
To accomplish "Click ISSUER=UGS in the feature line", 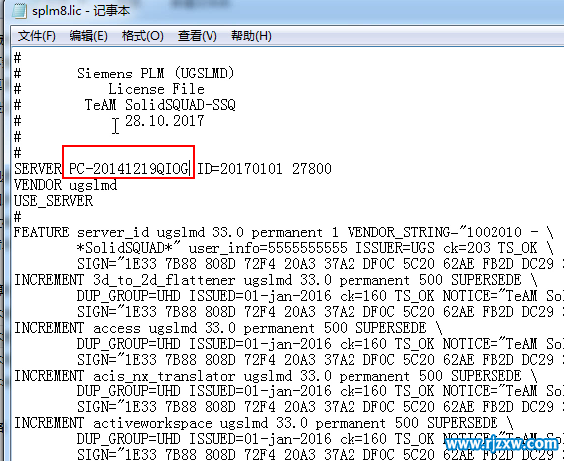I will (395, 248).
